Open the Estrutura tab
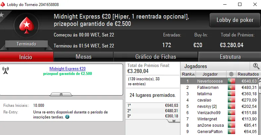This screenshot has width=261, height=135. point(229,57)
